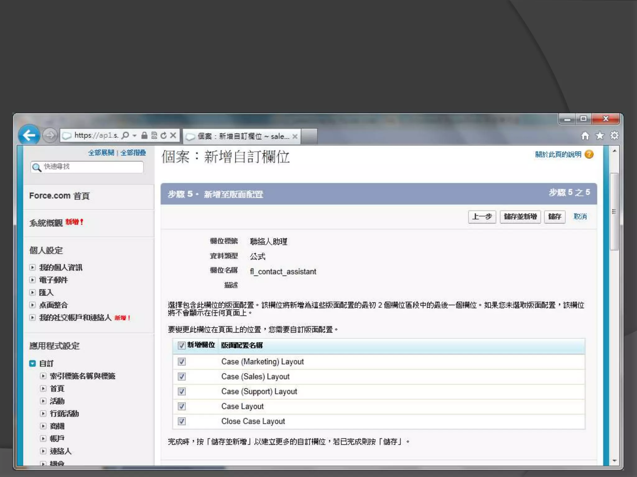Click the browser forward arrow button
The image size is (637, 477).
50,135
